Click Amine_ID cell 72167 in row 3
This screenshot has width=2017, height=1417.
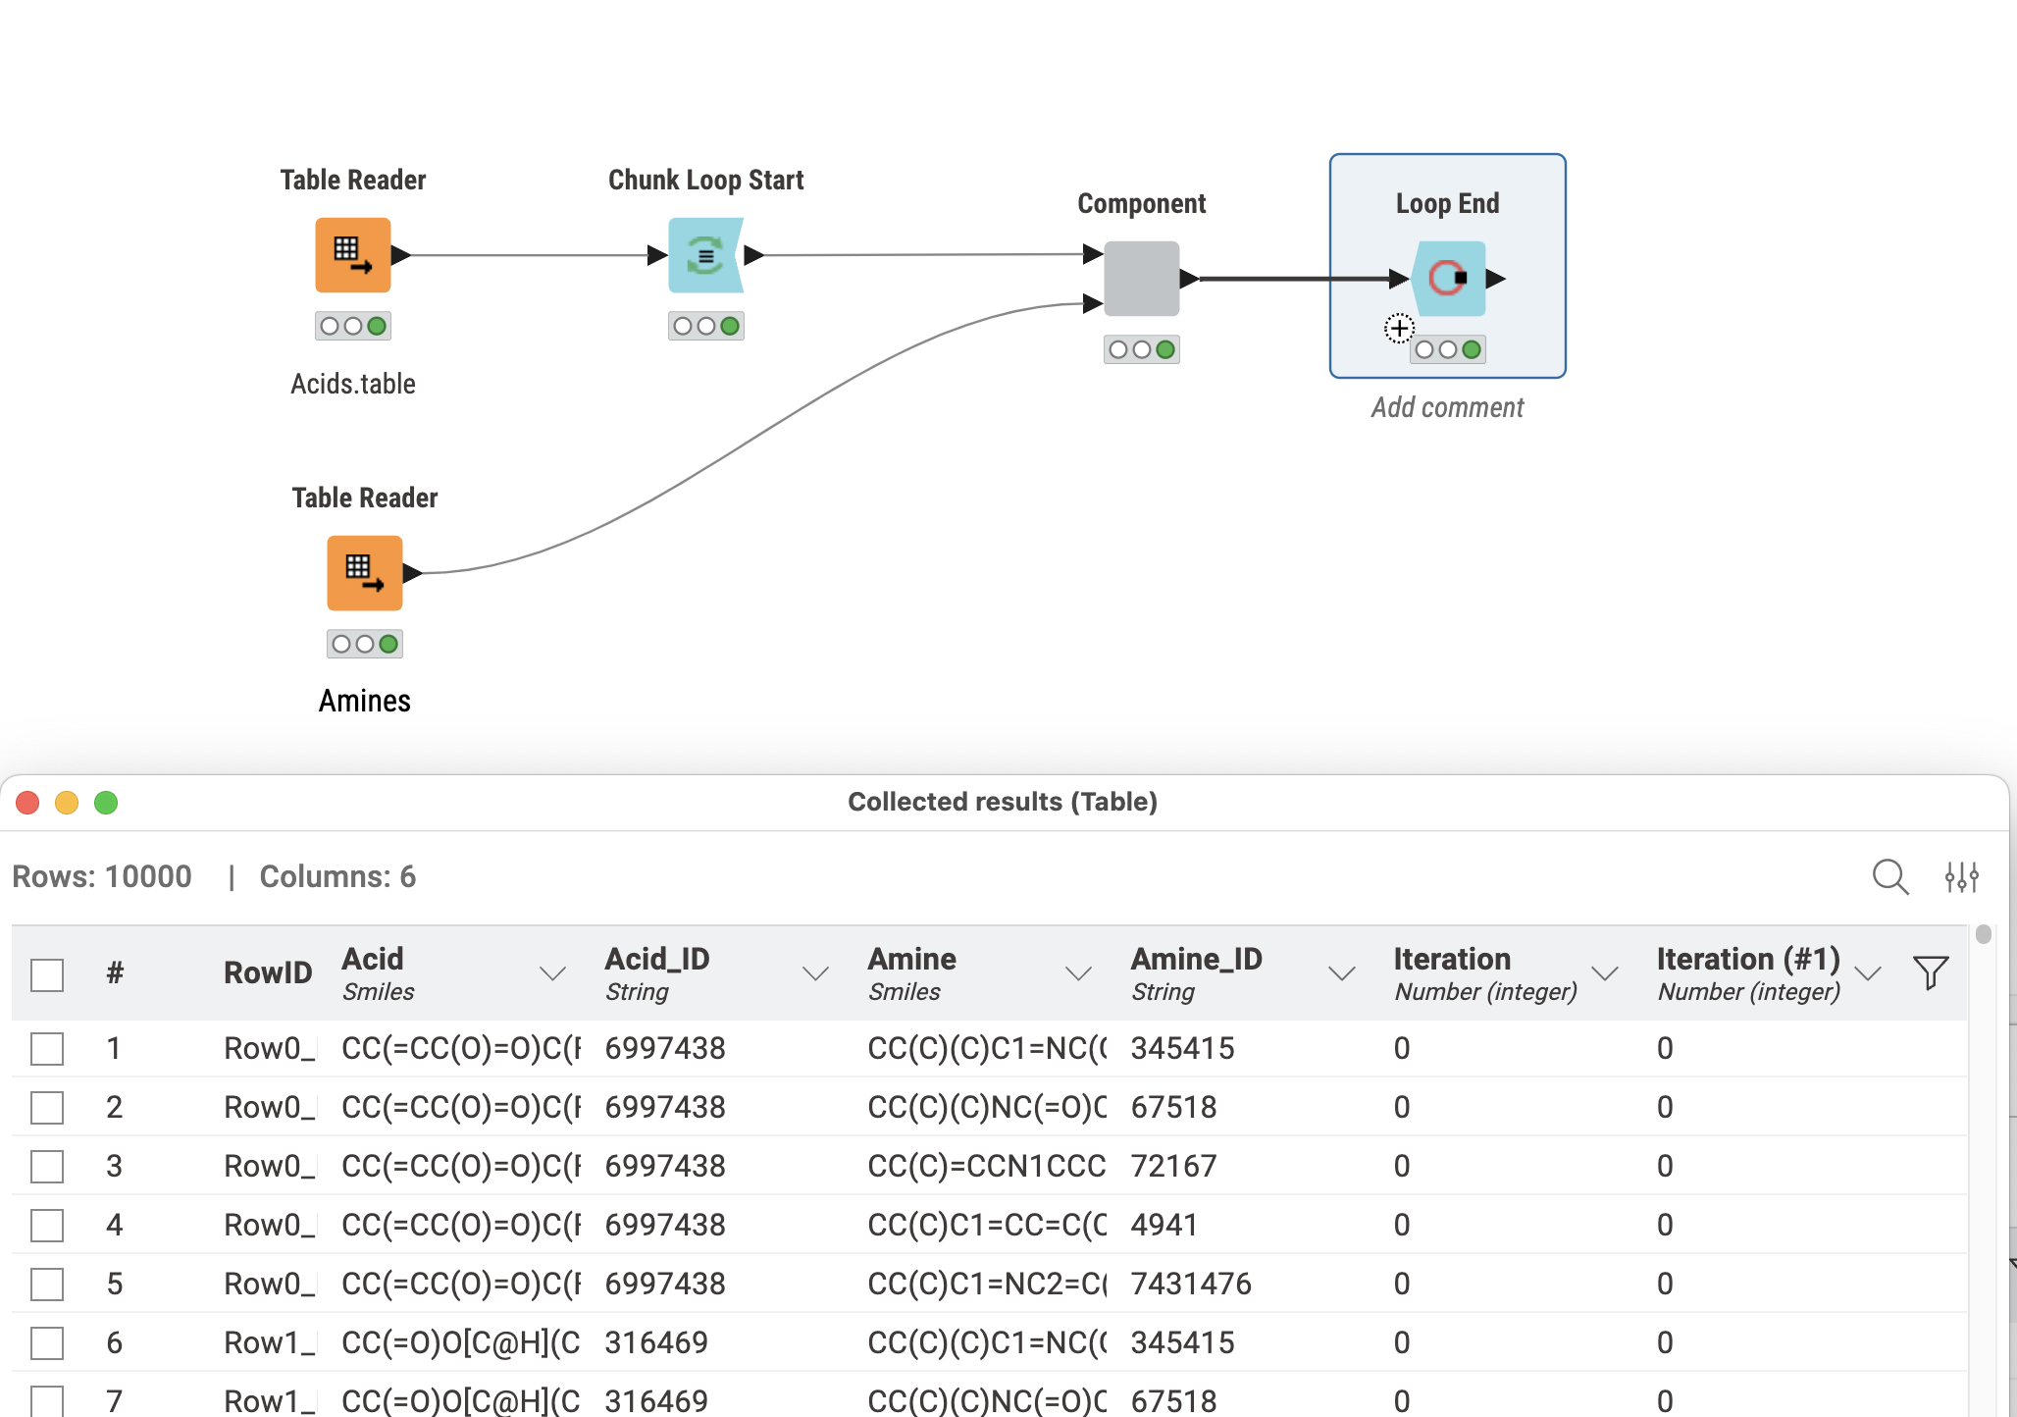(1174, 1166)
